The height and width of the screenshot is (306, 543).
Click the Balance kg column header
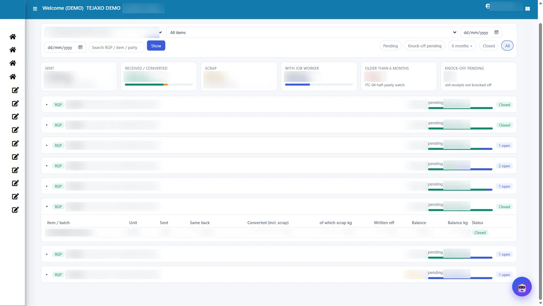(x=458, y=223)
